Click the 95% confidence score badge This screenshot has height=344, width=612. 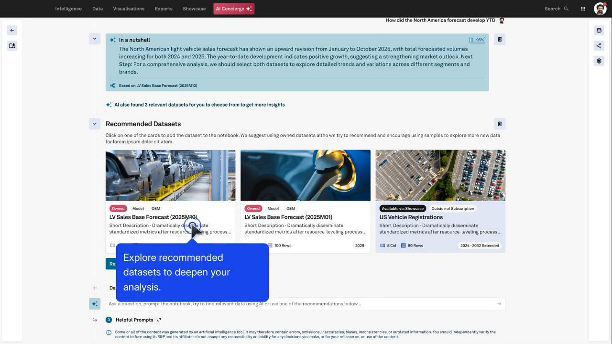coord(477,40)
